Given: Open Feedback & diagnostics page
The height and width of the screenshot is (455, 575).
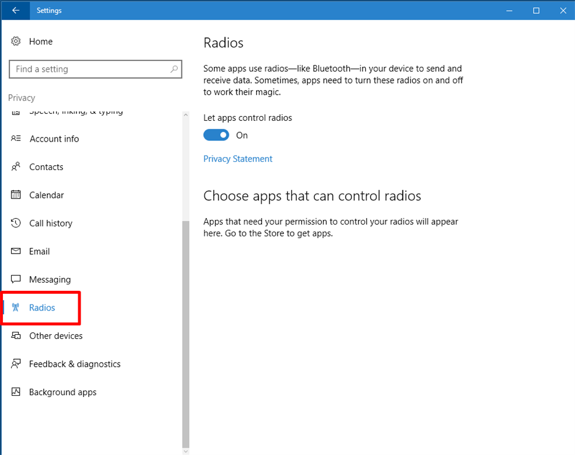Looking at the screenshot, I should (75, 364).
